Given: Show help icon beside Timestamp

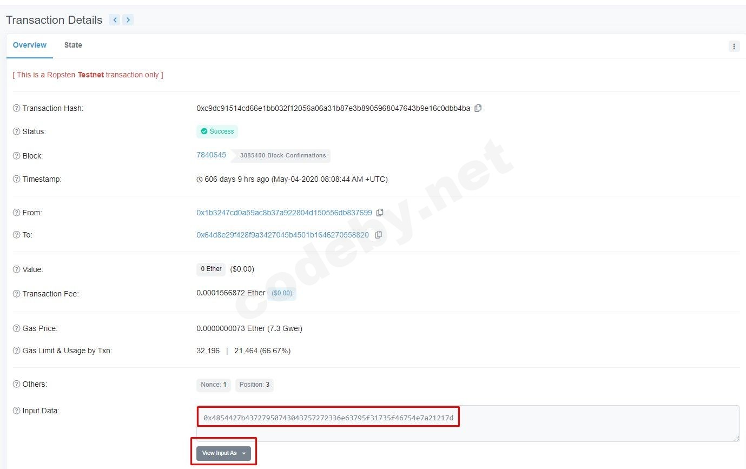Looking at the screenshot, I should click(x=16, y=179).
